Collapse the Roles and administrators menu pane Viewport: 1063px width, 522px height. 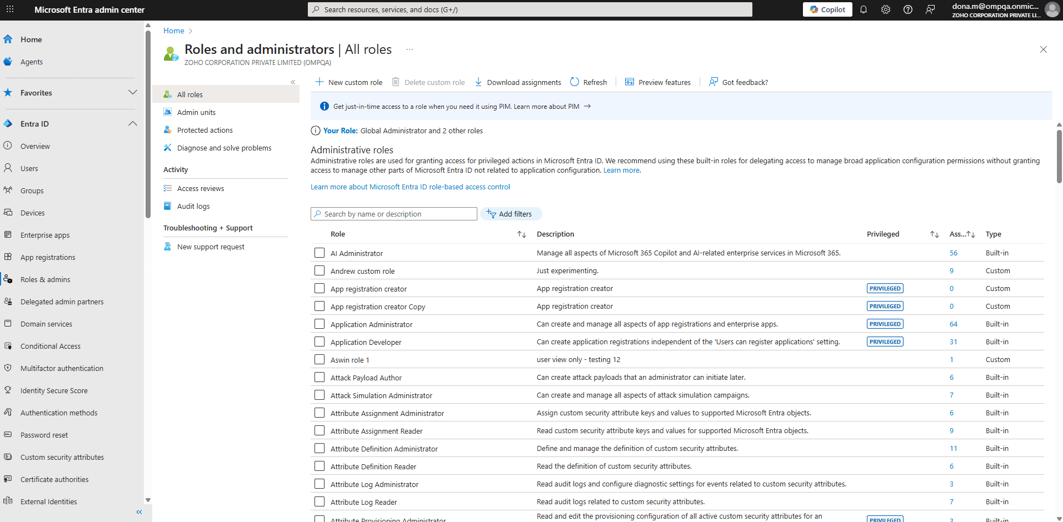tap(293, 82)
